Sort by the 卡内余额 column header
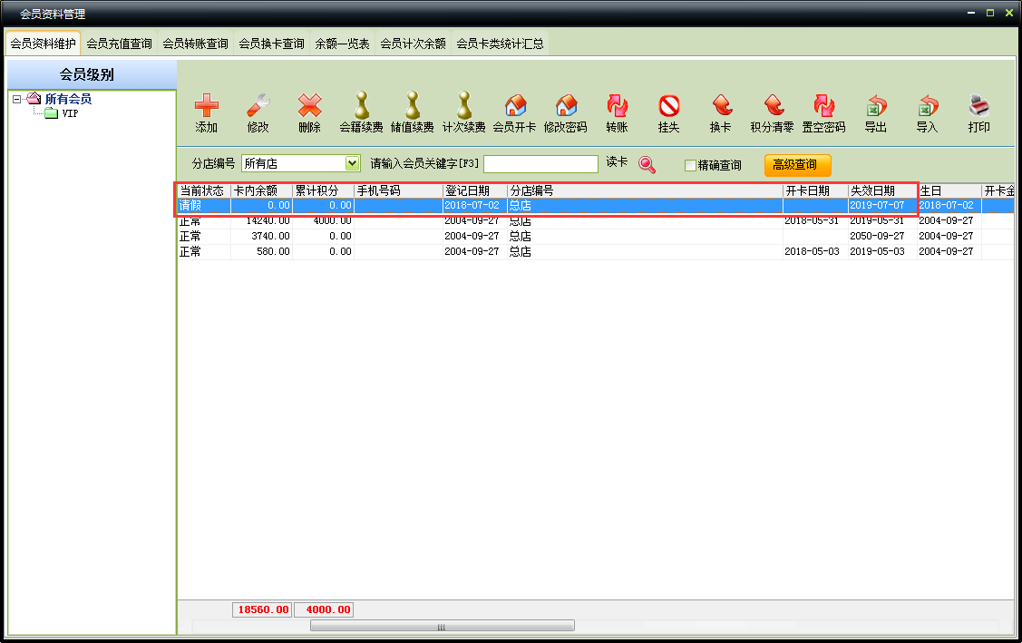The height and width of the screenshot is (643, 1022). [261, 190]
